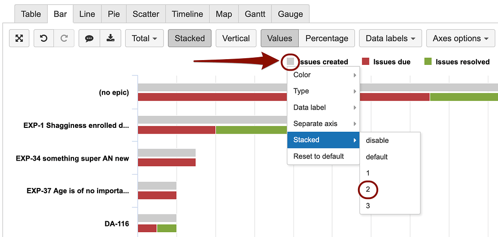Toggle the Stacked toolbar button
Screen dimensions: 498x237
tap(190, 38)
